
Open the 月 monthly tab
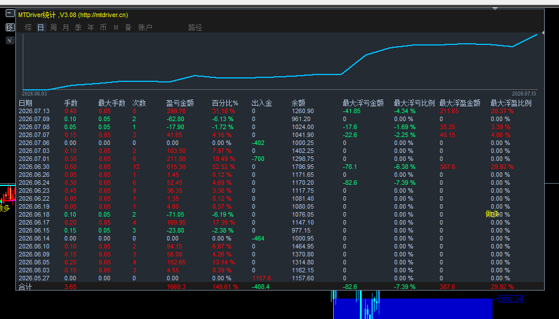click(x=65, y=27)
